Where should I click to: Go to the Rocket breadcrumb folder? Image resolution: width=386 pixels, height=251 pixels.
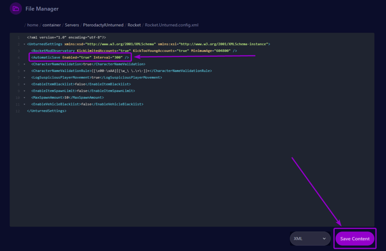pos(134,25)
